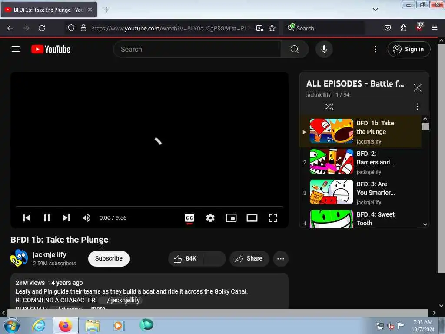This screenshot has height=334, width=445.
Task: Bookmark this page with star icon
Action: click(x=272, y=28)
